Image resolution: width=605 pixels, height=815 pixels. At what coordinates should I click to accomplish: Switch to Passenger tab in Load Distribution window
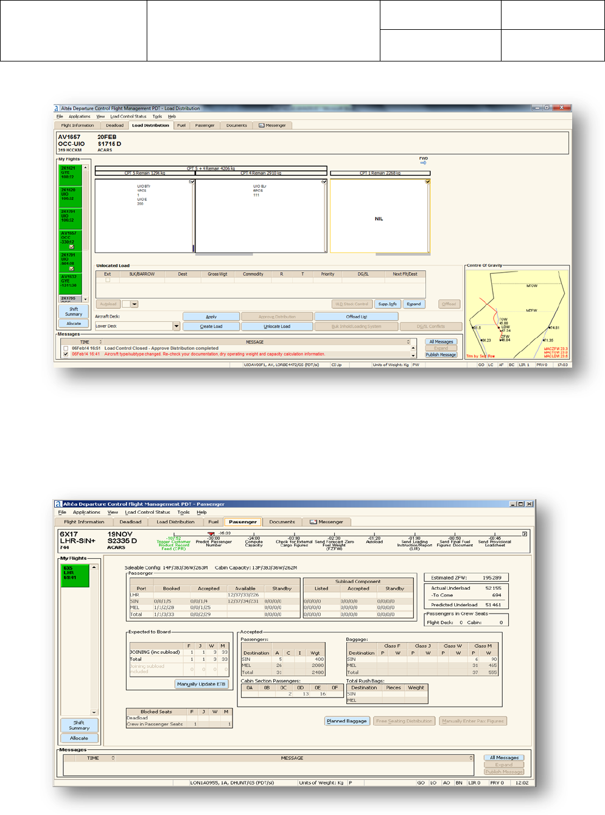point(205,125)
